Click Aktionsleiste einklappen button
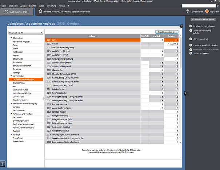The height and width of the screenshot is (170, 220). pyautogui.click(x=202, y=19)
